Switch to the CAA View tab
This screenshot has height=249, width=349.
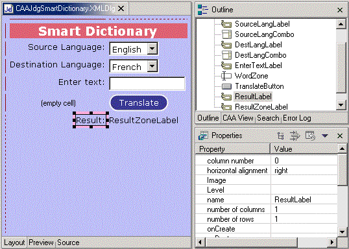[x=237, y=118]
